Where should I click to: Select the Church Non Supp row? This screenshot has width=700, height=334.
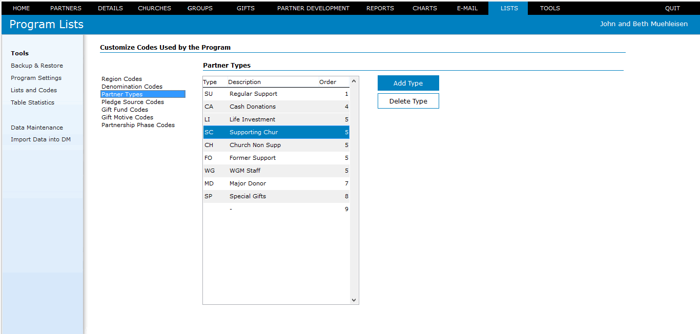(x=276, y=145)
